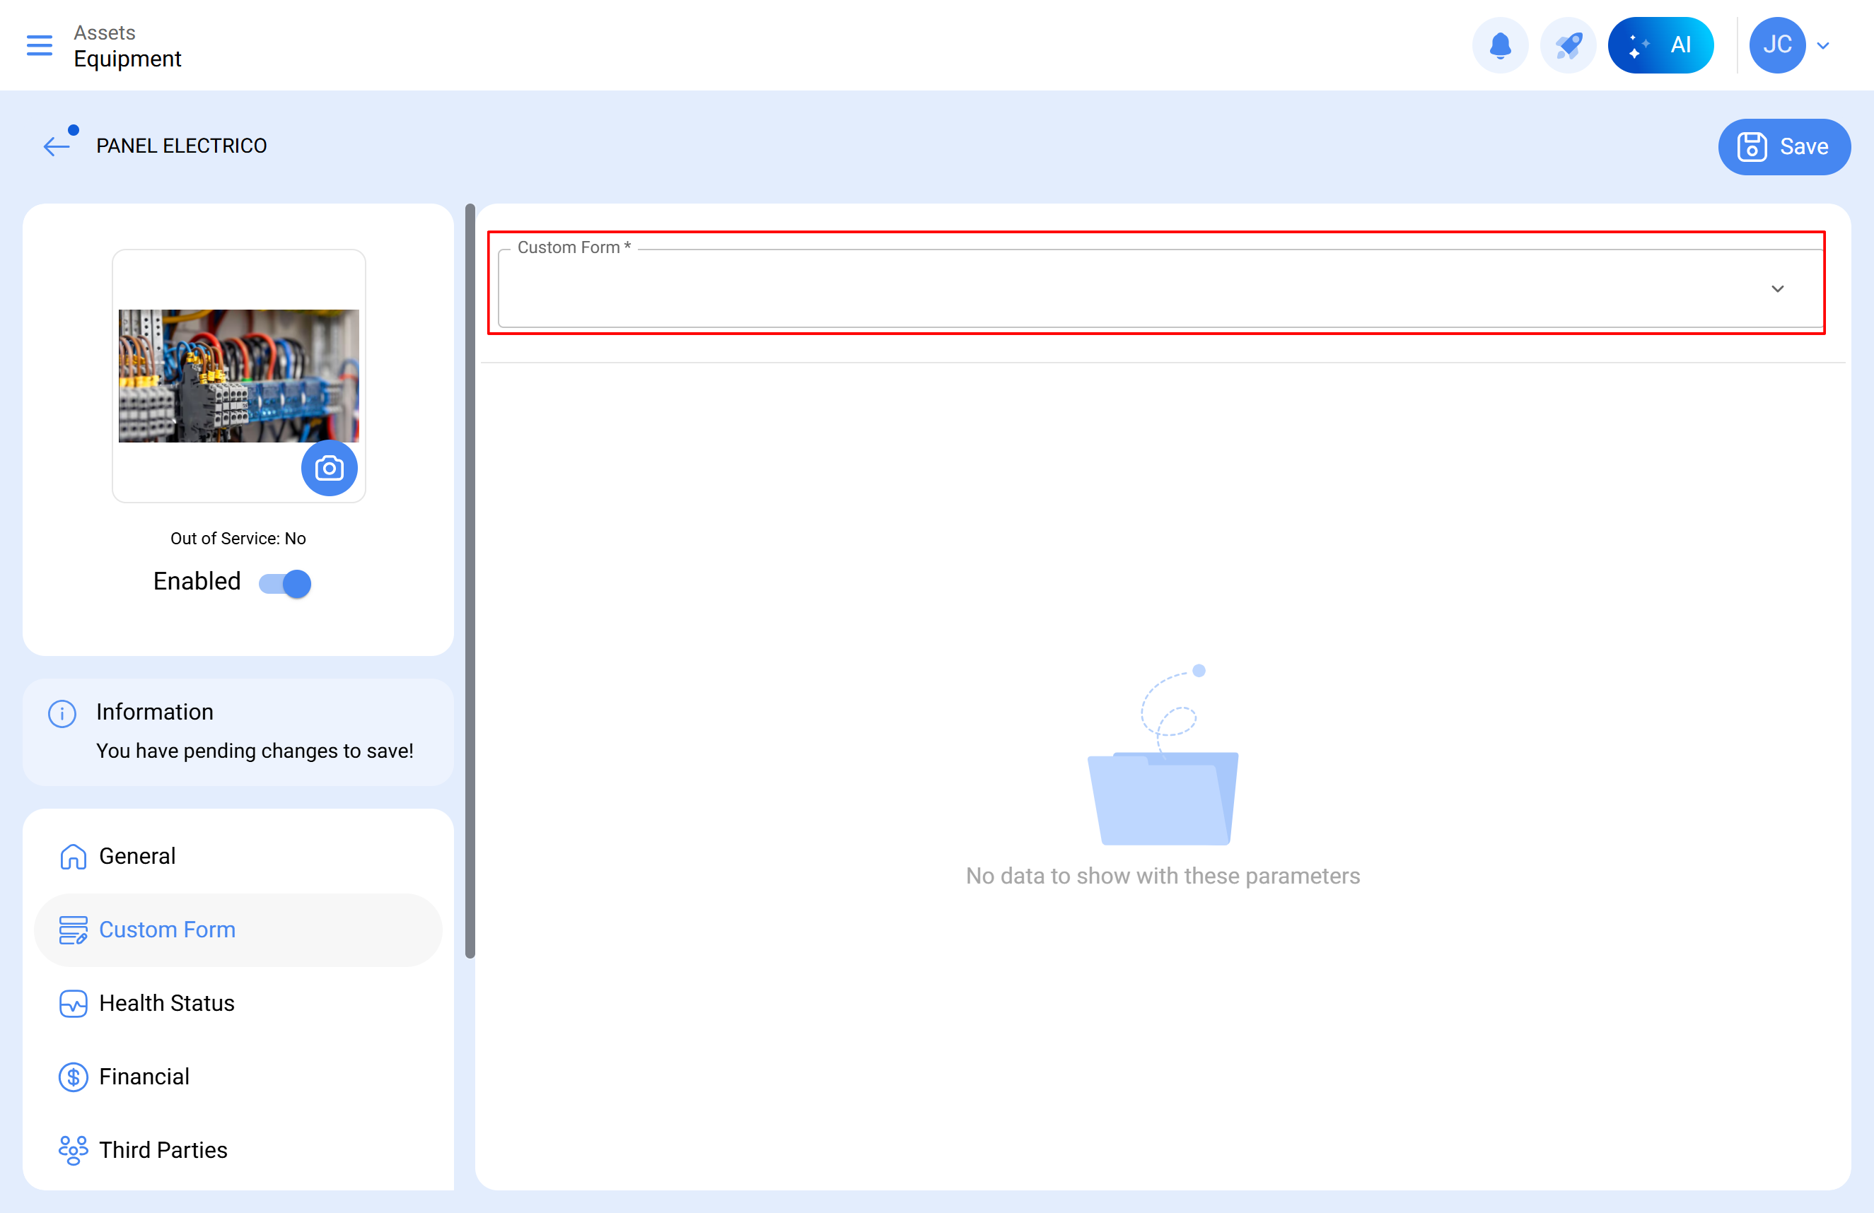Switch to the Financial section

144,1076
